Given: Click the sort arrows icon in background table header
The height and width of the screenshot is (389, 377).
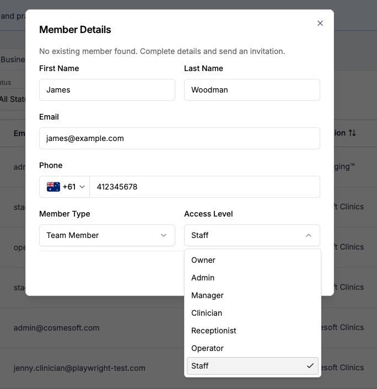Looking at the screenshot, I should pyautogui.click(x=352, y=133).
